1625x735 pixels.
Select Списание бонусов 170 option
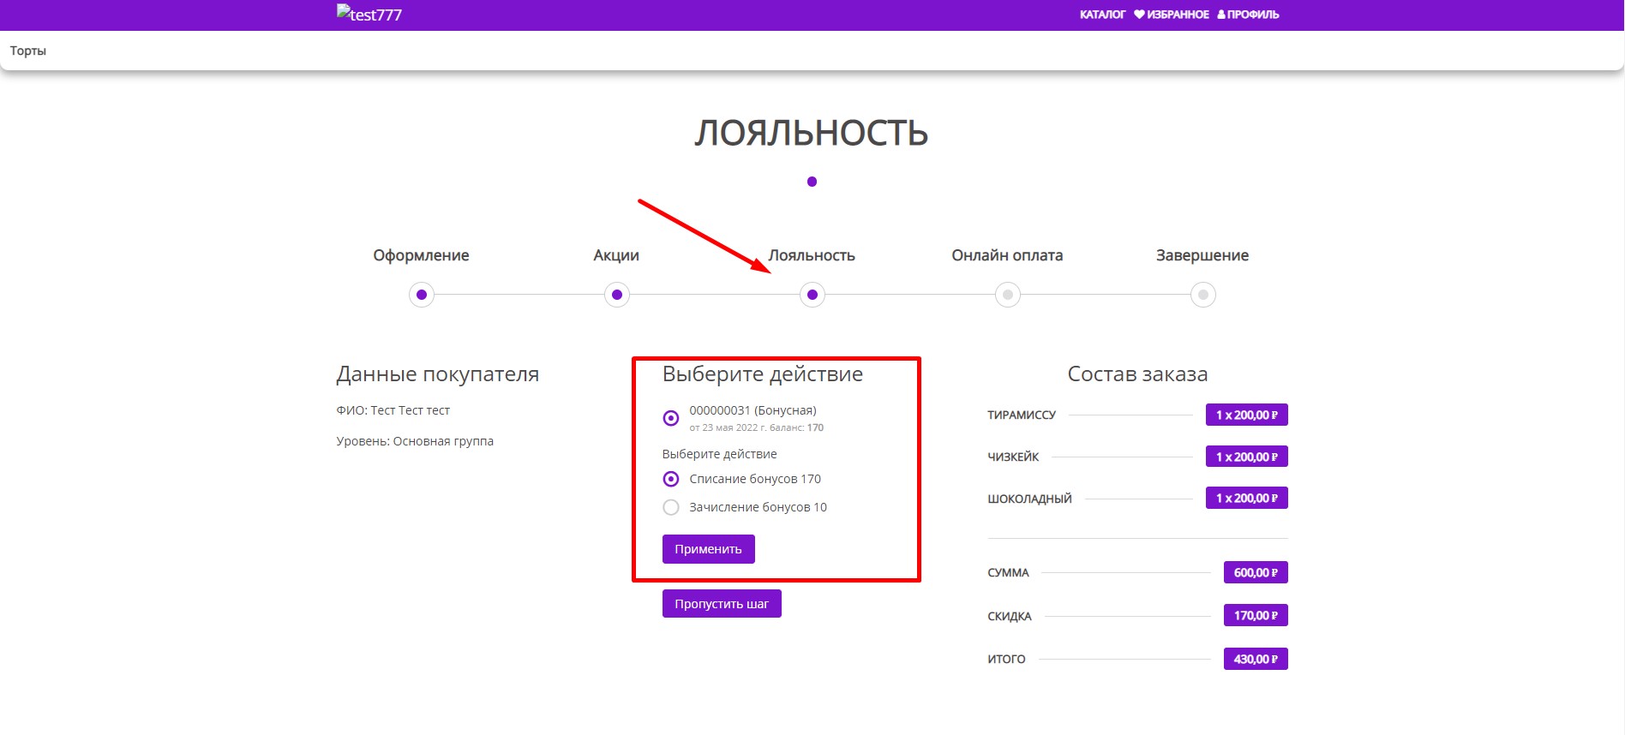point(671,479)
